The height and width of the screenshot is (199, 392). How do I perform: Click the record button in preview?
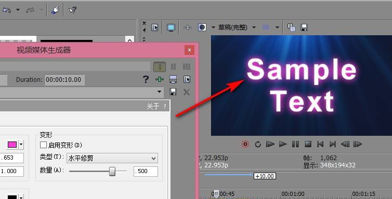pyautogui.click(x=245, y=144)
